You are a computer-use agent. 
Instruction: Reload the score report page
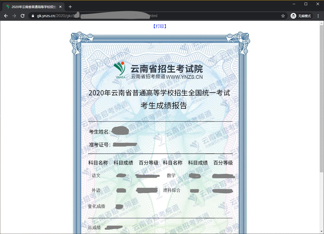click(23, 16)
